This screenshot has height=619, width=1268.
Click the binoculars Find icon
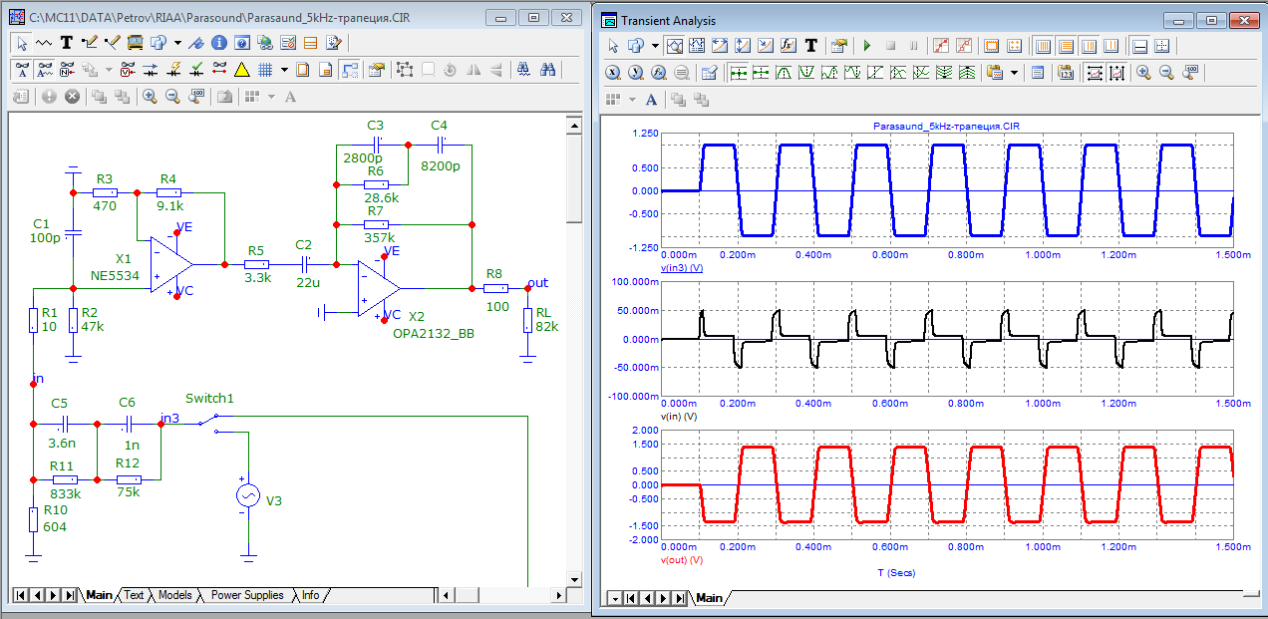pos(547,70)
